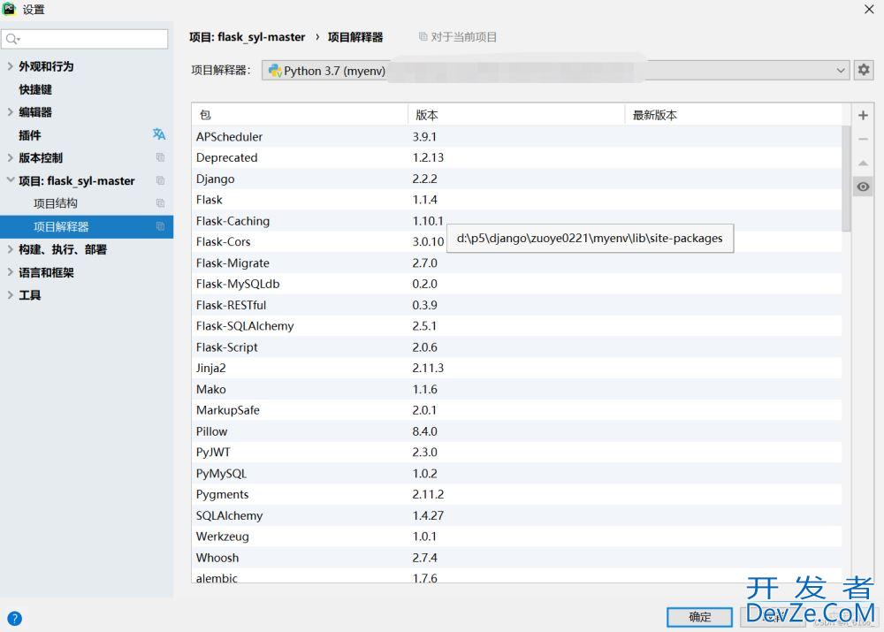The height and width of the screenshot is (632, 884).
Task: Close the settings dialog window
Action: pyautogui.click(x=869, y=9)
